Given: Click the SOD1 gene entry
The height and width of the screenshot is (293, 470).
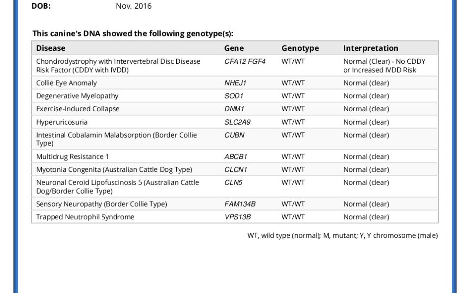Looking at the screenshot, I should (234, 95).
